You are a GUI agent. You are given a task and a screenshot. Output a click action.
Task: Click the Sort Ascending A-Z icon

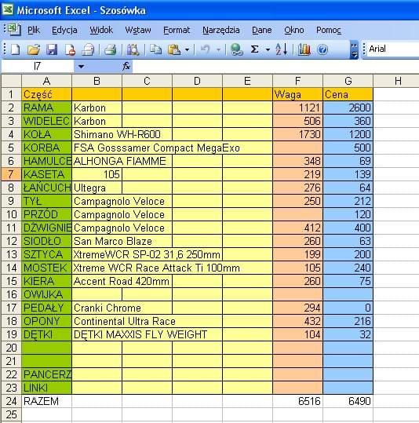pyautogui.click(x=282, y=49)
